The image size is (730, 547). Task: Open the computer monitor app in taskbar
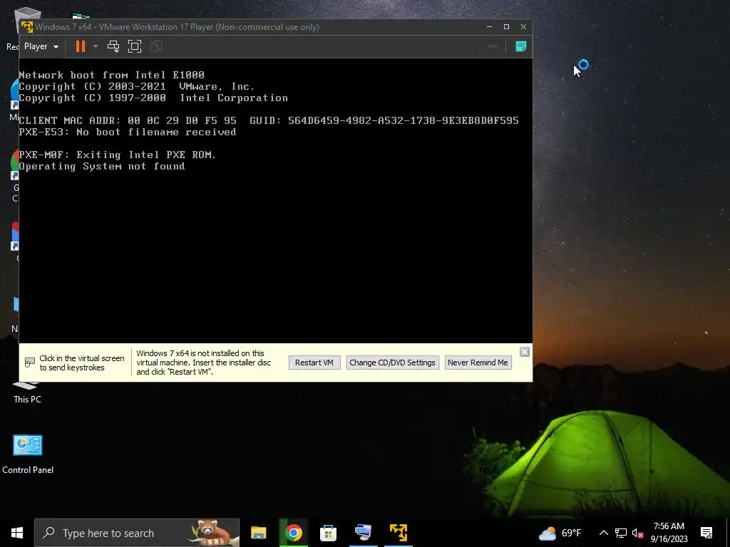click(363, 533)
